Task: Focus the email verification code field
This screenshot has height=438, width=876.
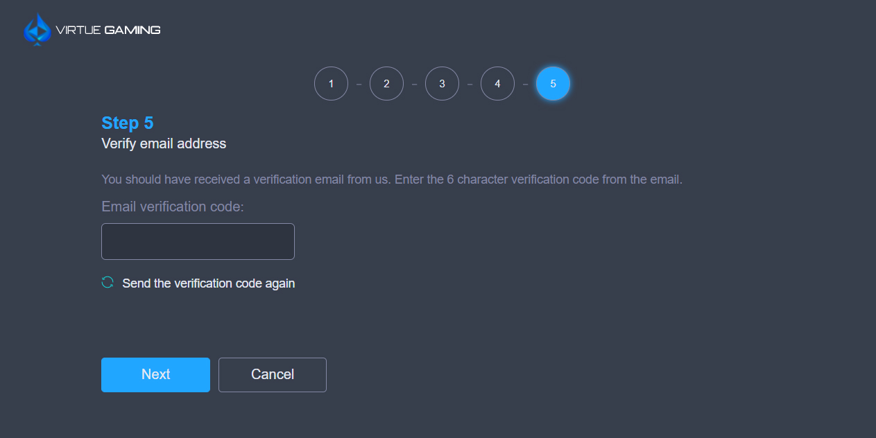Action: pos(198,241)
